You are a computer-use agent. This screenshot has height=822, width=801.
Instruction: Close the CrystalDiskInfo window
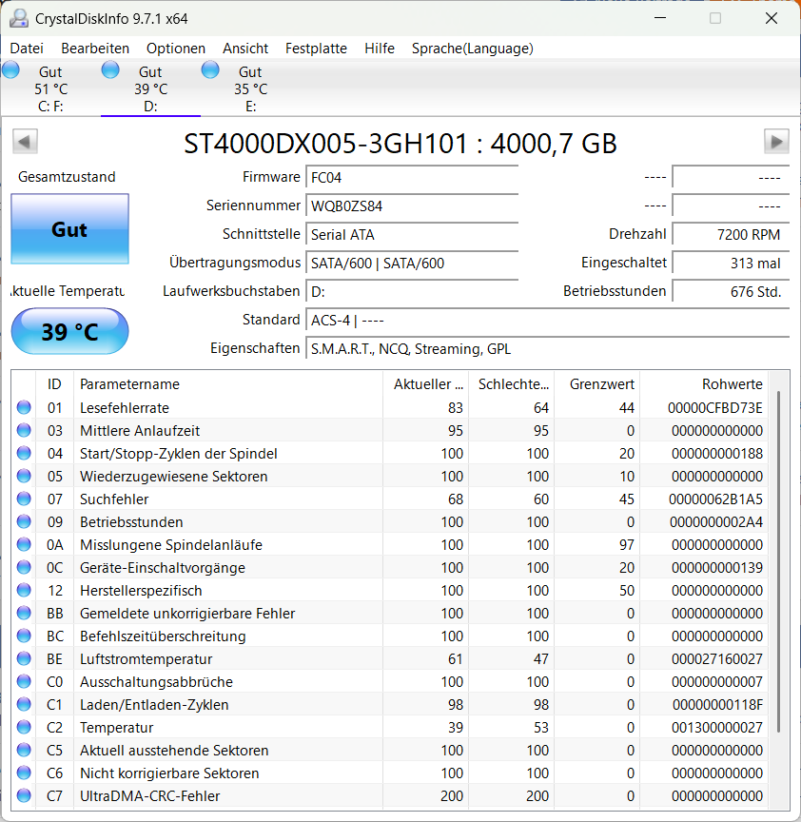pyautogui.click(x=772, y=18)
